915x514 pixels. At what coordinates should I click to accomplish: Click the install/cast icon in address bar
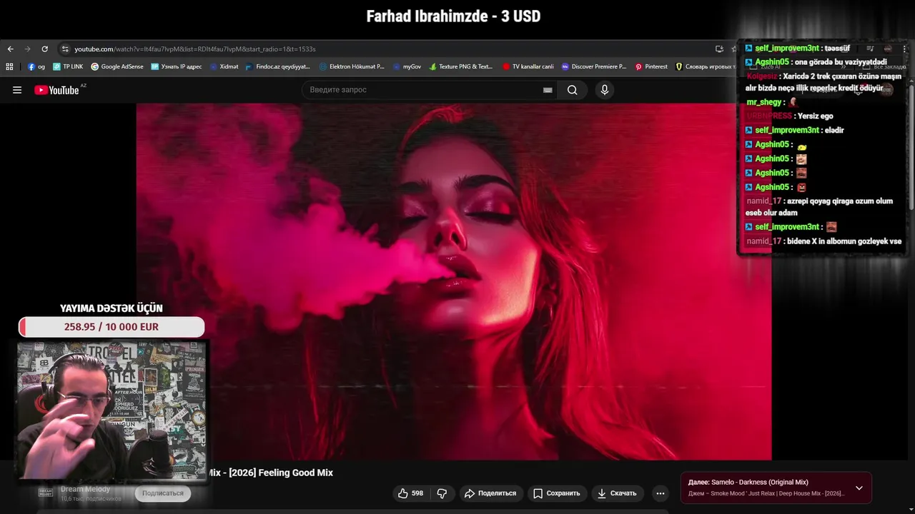[719, 49]
